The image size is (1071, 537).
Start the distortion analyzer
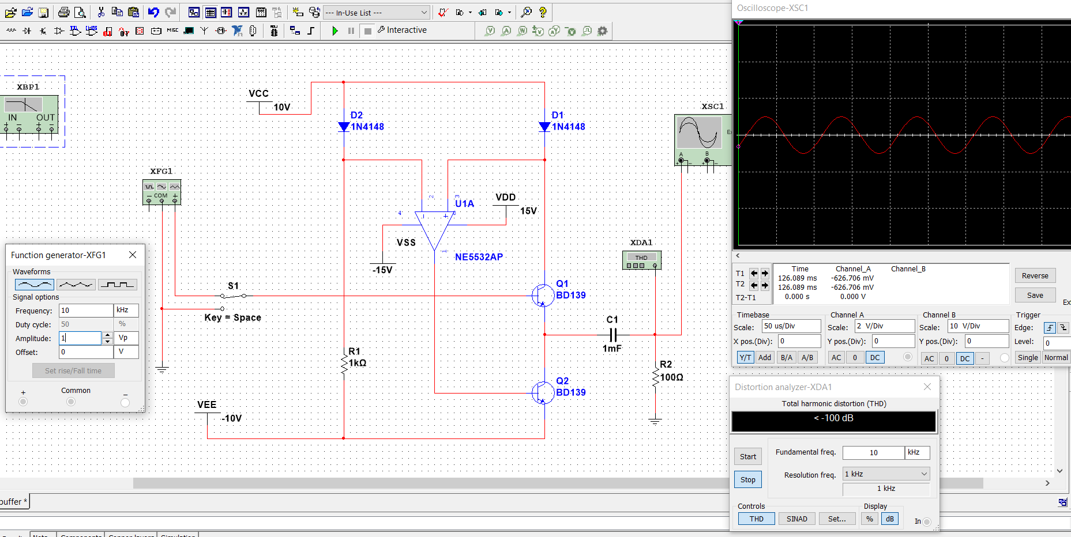coord(748,456)
